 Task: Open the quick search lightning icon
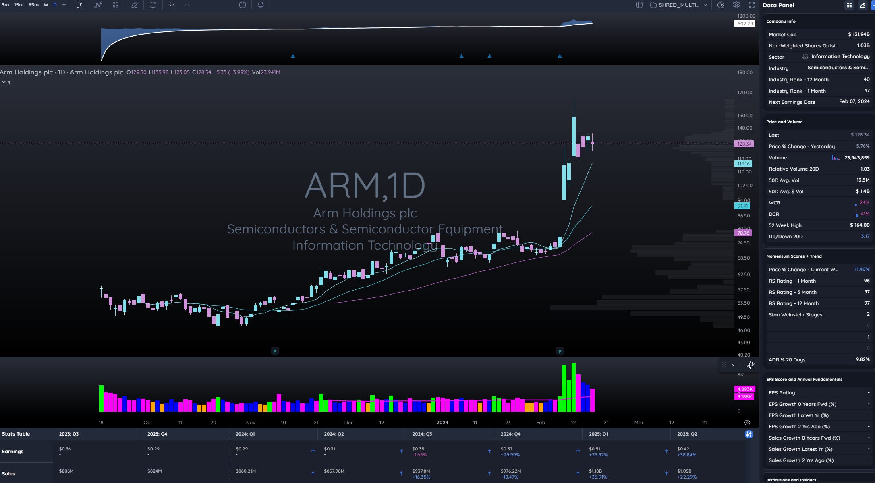tap(721, 5)
